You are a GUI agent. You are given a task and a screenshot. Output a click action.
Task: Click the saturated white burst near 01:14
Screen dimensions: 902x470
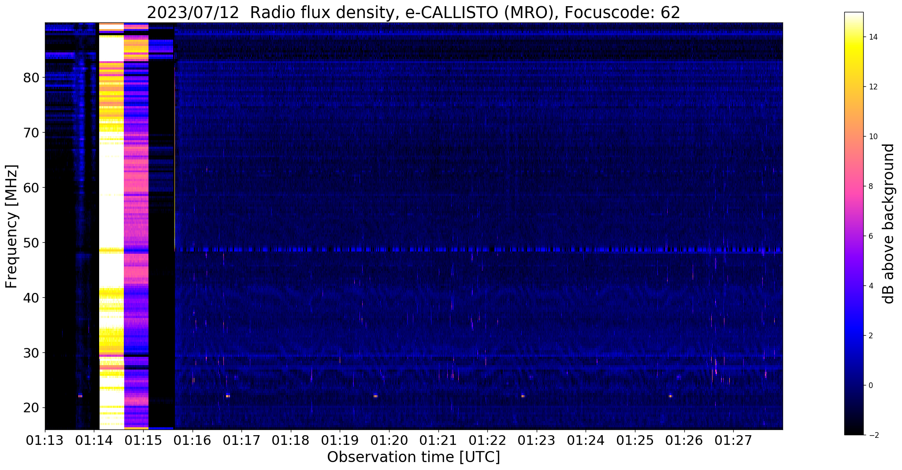[111, 226]
